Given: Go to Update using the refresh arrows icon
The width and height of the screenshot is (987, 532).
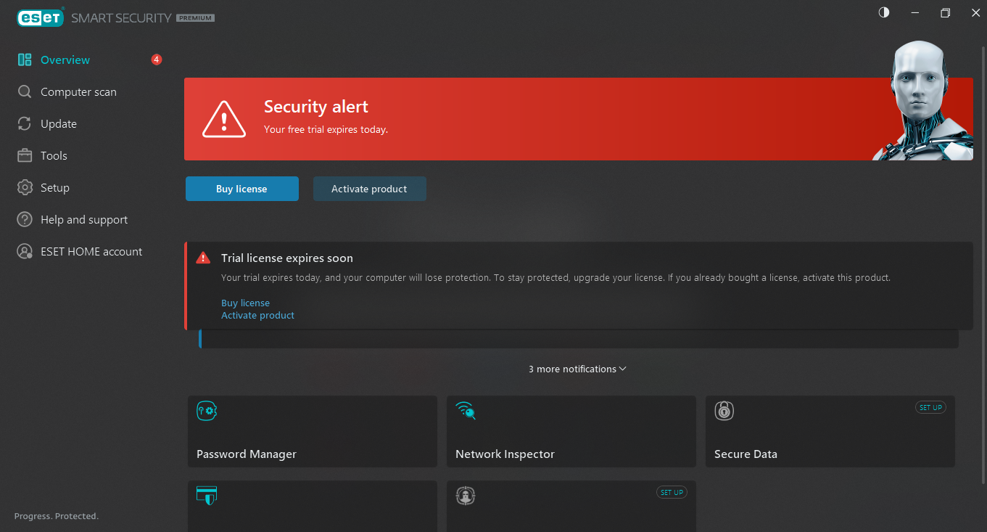Looking at the screenshot, I should coord(25,124).
